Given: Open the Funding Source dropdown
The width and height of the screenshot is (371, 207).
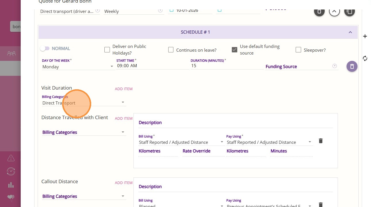Looking at the screenshot, I should click(301, 67).
